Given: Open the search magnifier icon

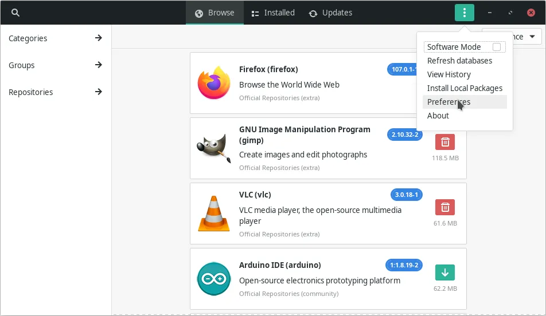Looking at the screenshot, I should click(15, 13).
